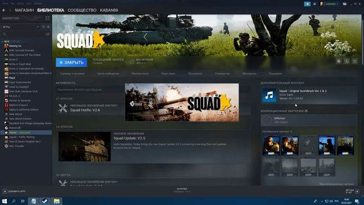Click the Steam taskbar icon
This screenshot has height=205, width=364.
(x=45, y=201)
